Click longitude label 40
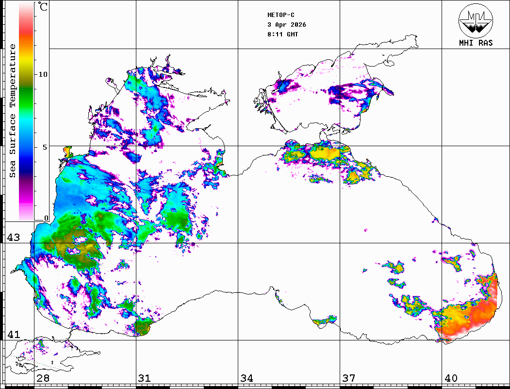The height and width of the screenshot is (389, 510). (450, 378)
